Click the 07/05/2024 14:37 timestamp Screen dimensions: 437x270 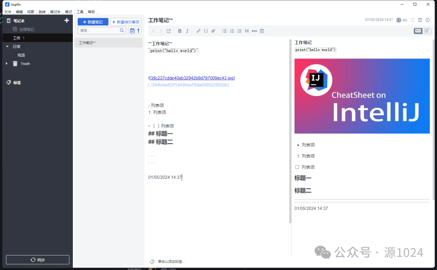pyautogui.click(x=379, y=20)
